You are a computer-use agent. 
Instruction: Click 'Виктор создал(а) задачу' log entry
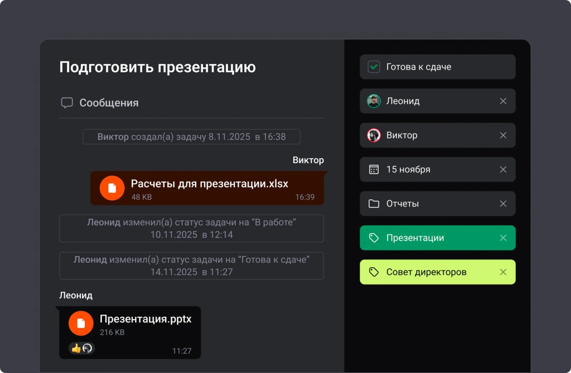point(192,137)
